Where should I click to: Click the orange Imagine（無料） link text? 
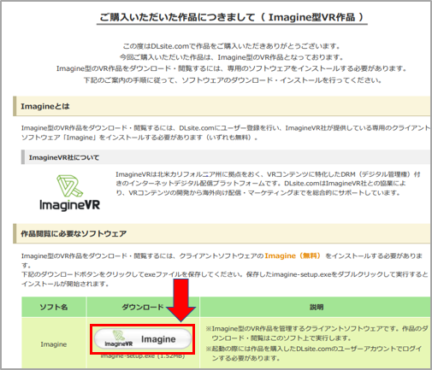[293, 255]
